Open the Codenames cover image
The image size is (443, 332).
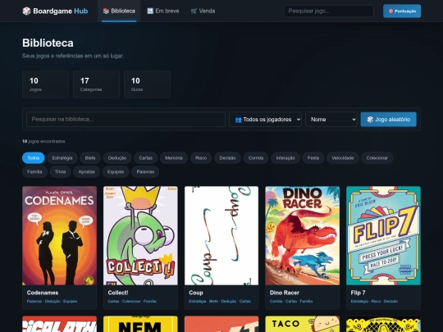[59, 235]
